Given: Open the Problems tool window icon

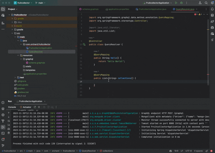Looking at the screenshot, I should tap(3, 139).
